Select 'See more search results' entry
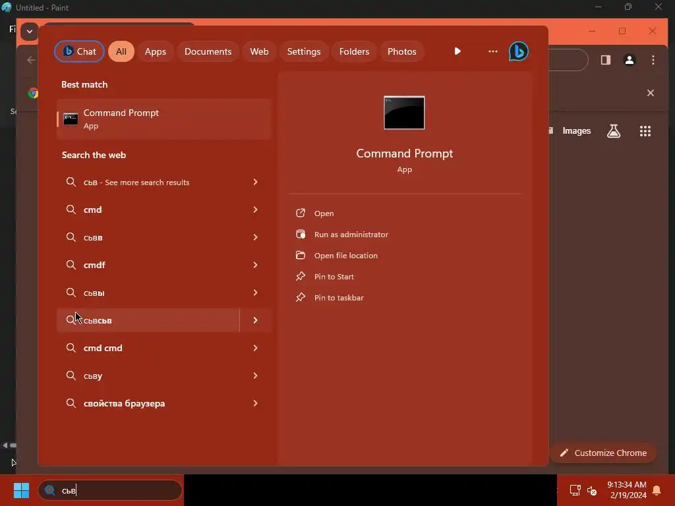The height and width of the screenshot is (506, 675). click(x=163, y=182)
